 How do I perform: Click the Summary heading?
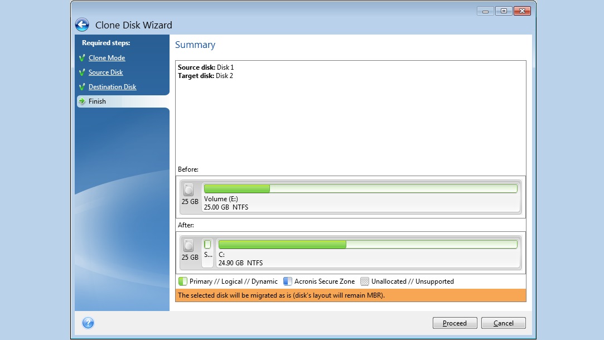195,45
